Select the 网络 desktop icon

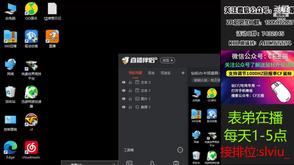point(10,67)
